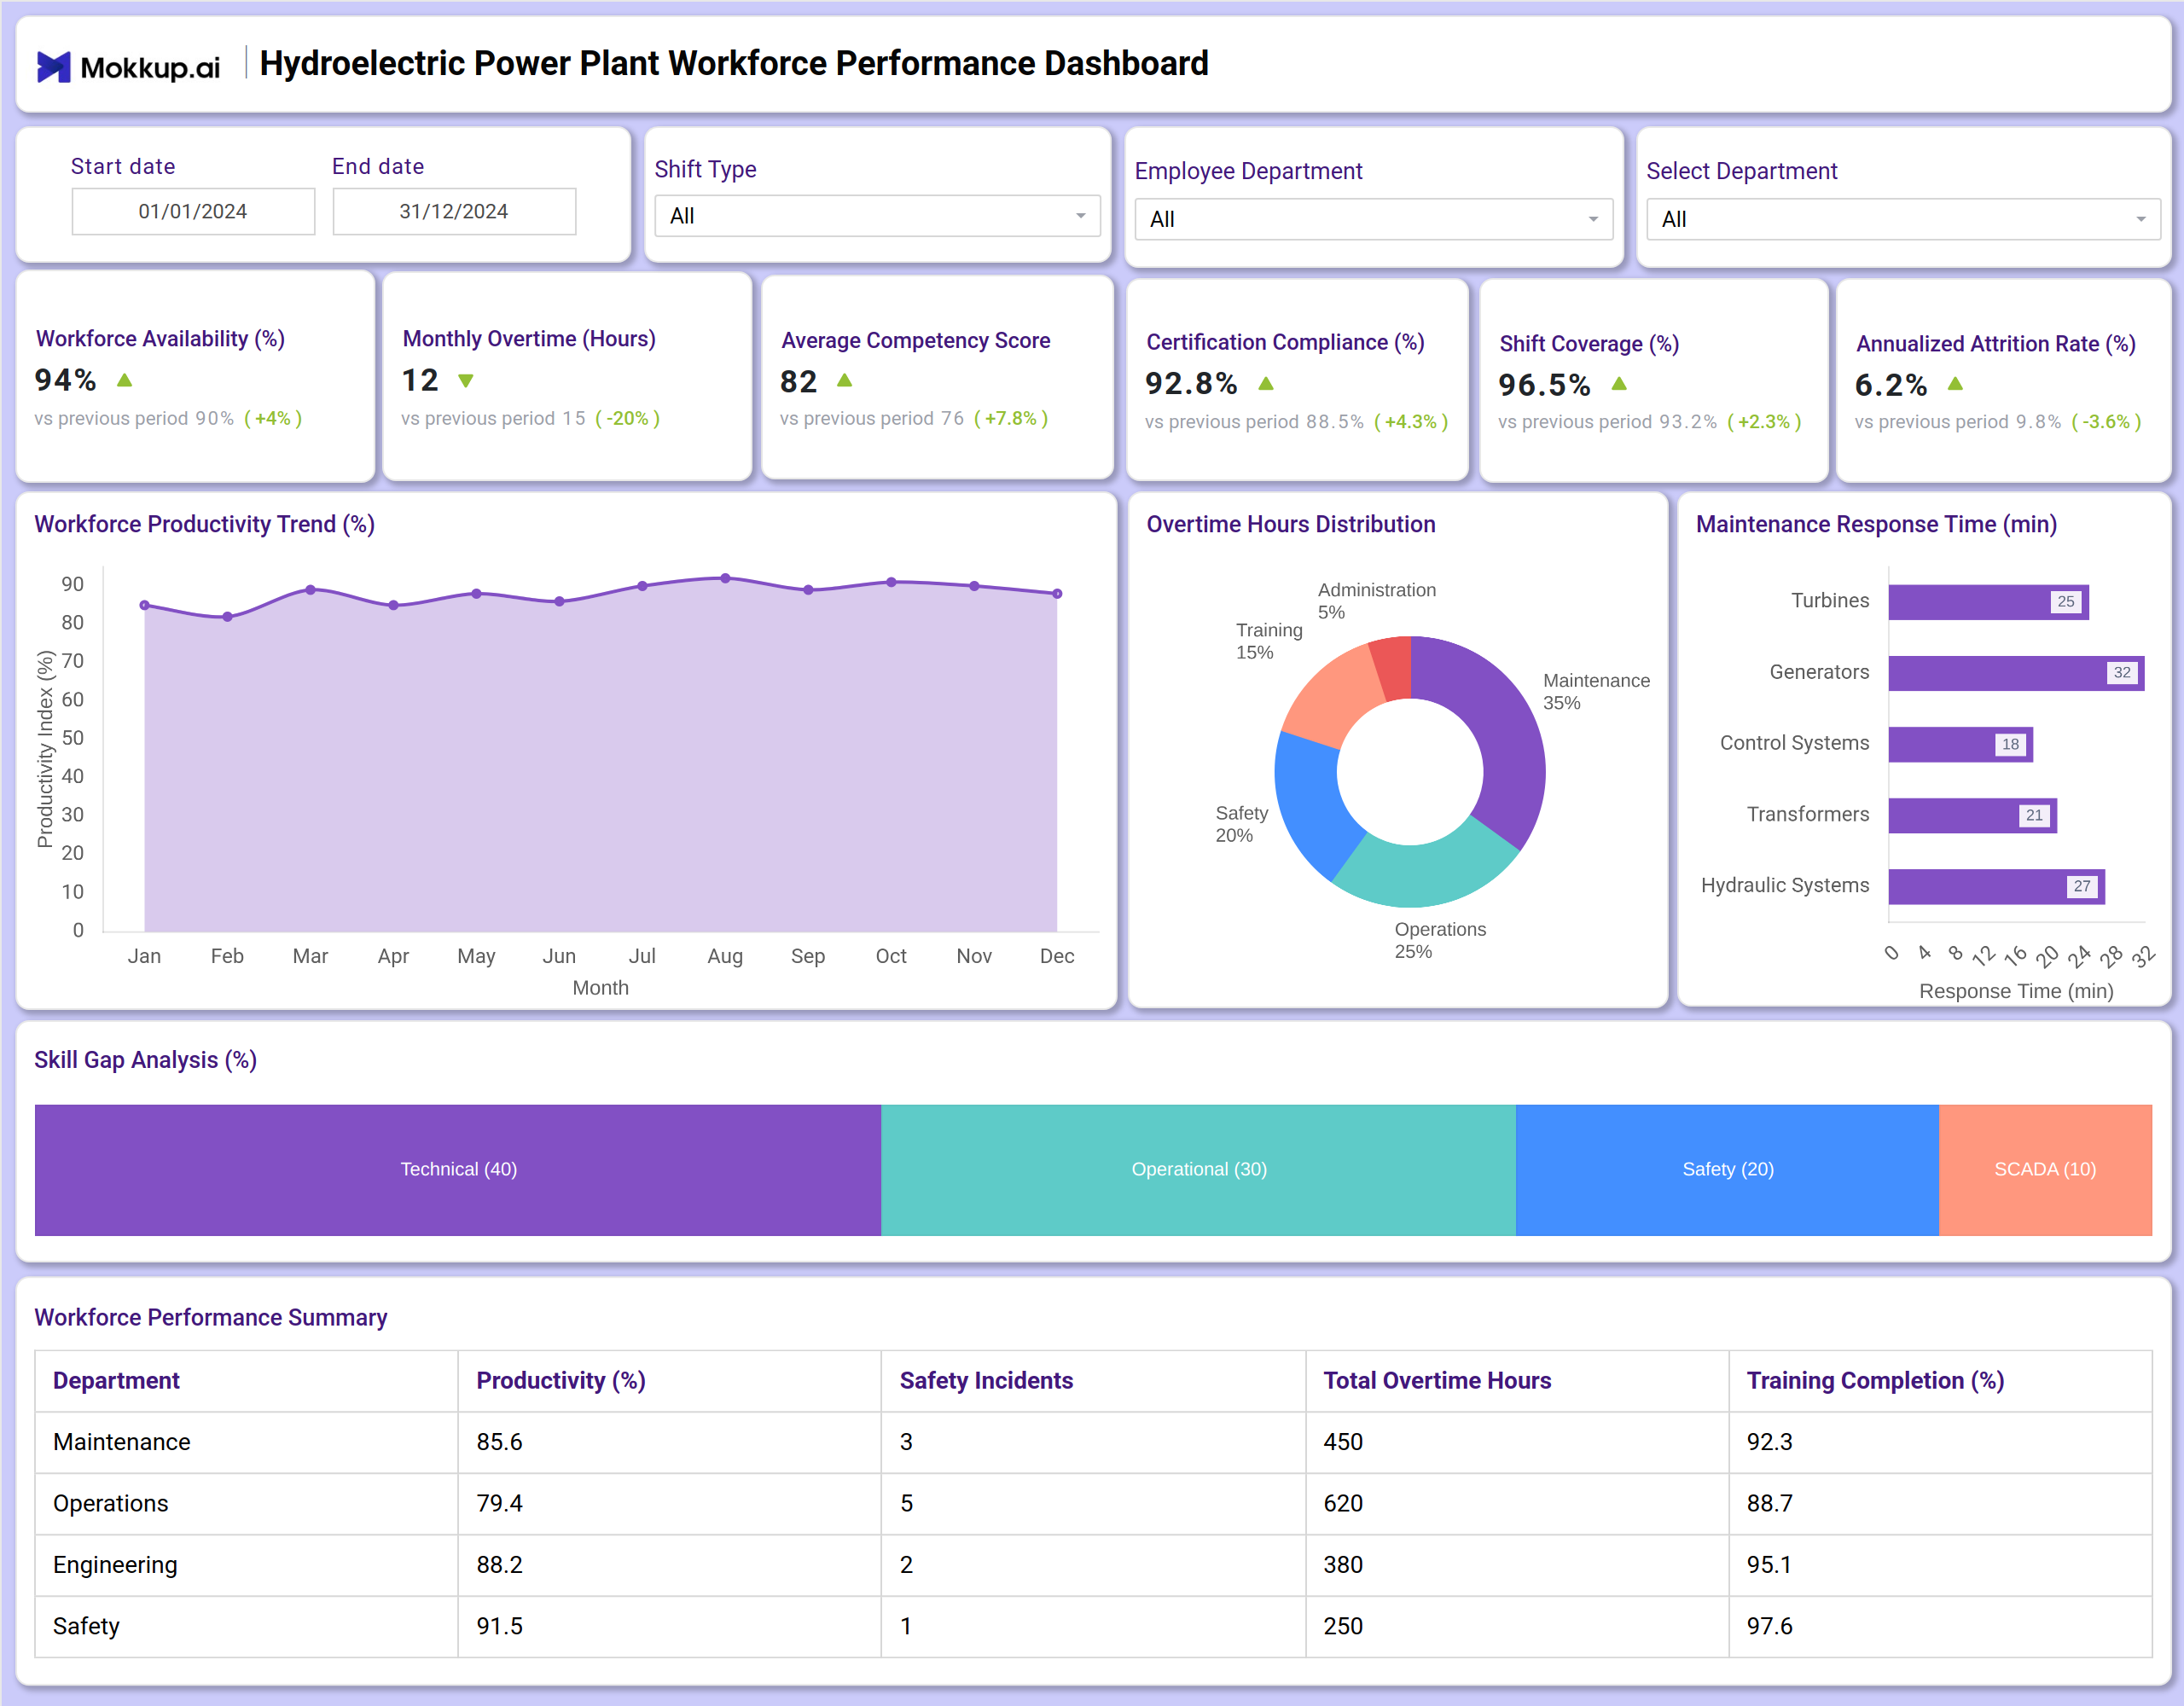Select the Engineering row in summary table
The image size is (2184, 1706).
point(1093,1565)
